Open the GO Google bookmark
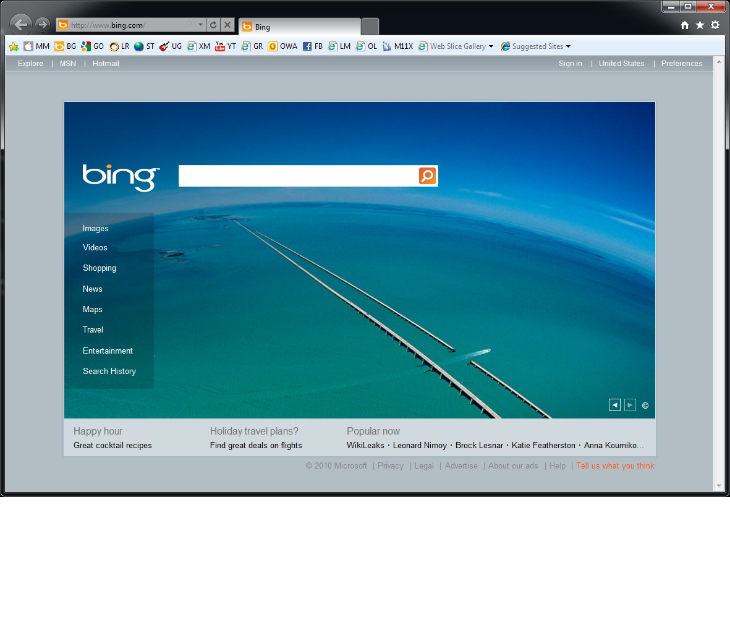The width and height of the screenshot is (730, 633). point(92,46)
